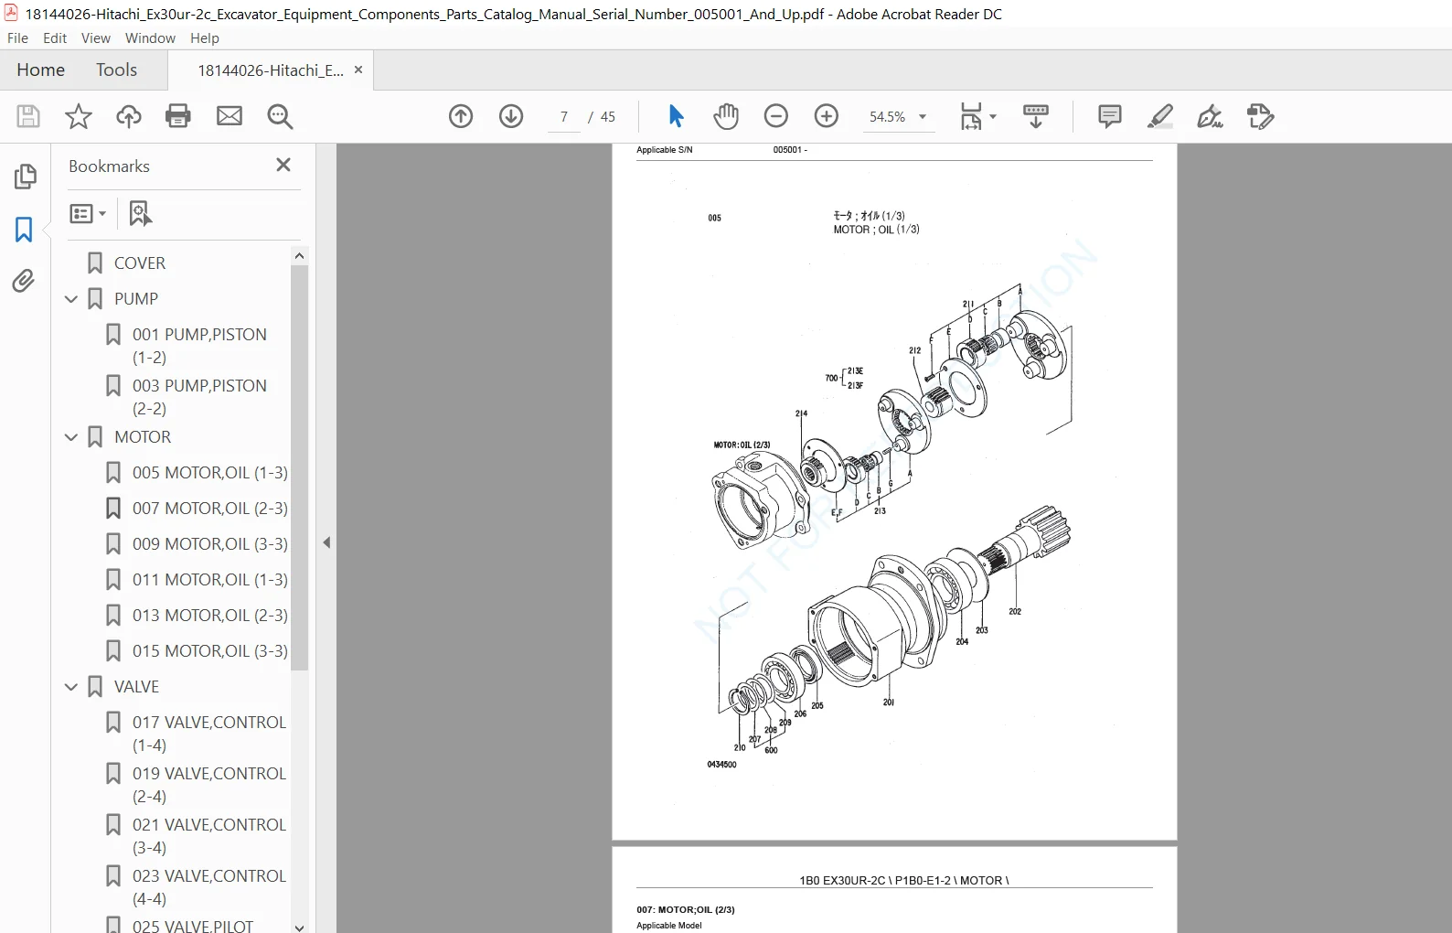Collapse the navigation pane arrow
Image resolution: width=1452 pixels, height=933 pixels.
(326, 542)
